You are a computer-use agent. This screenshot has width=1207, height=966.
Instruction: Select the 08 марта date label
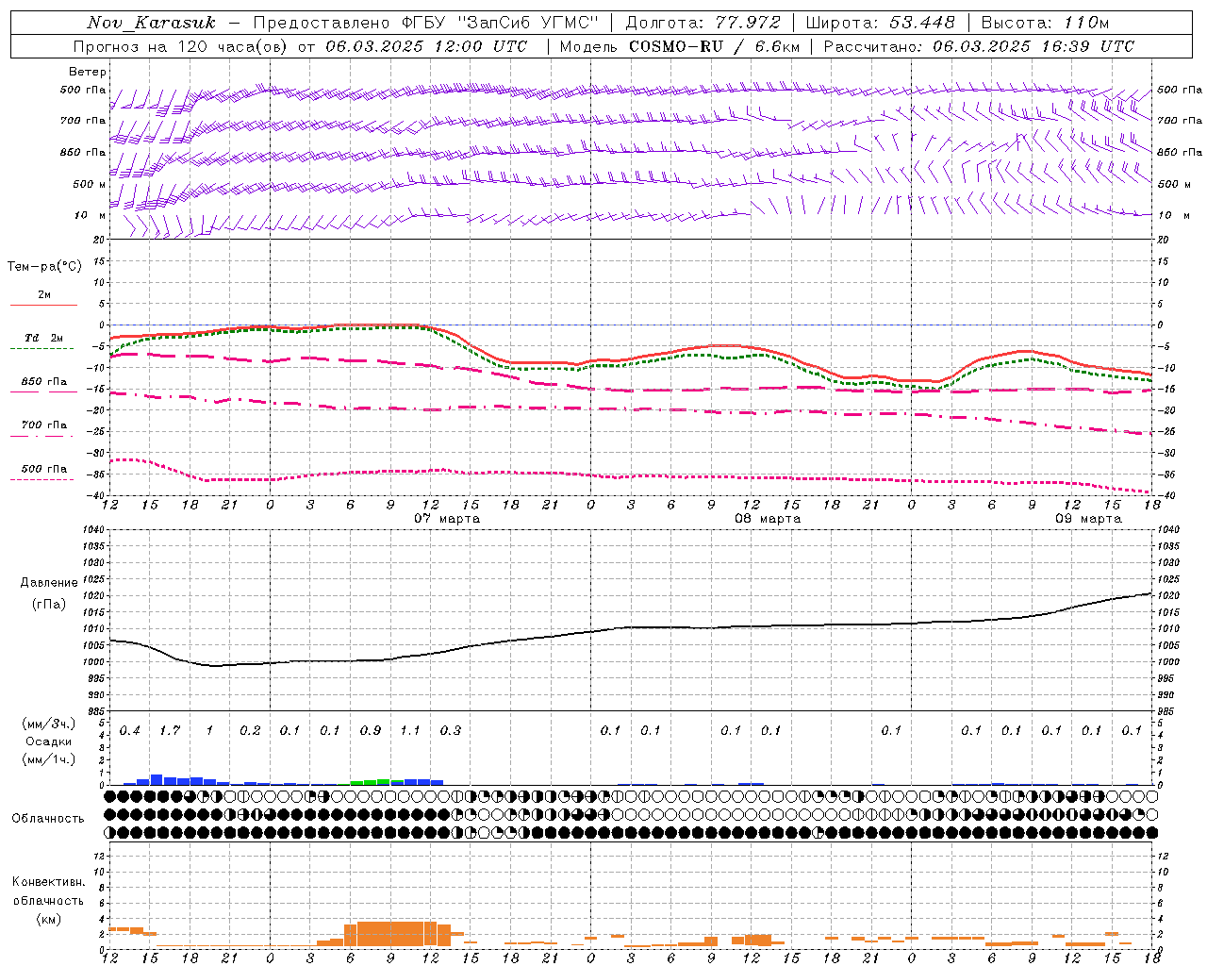(x=768, y=519)
